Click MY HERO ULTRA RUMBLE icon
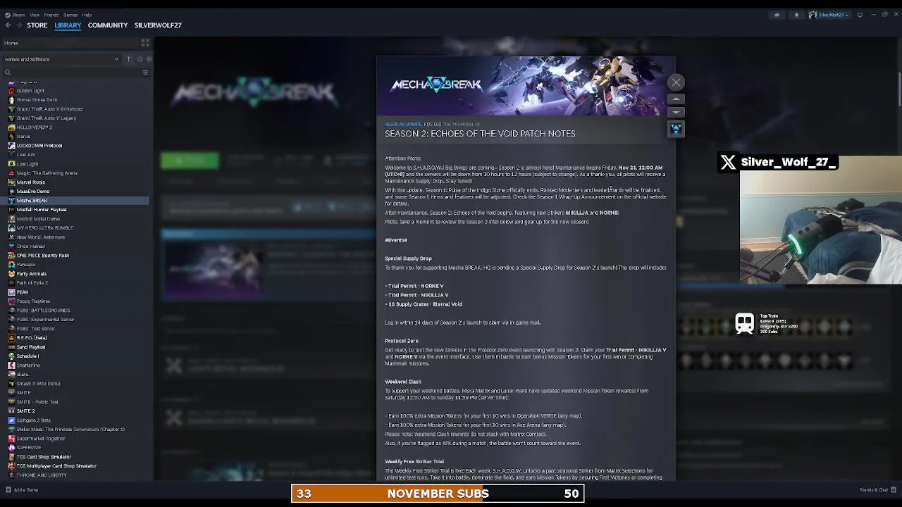Viewport: 902px width, 507px height. click(11, 227)
